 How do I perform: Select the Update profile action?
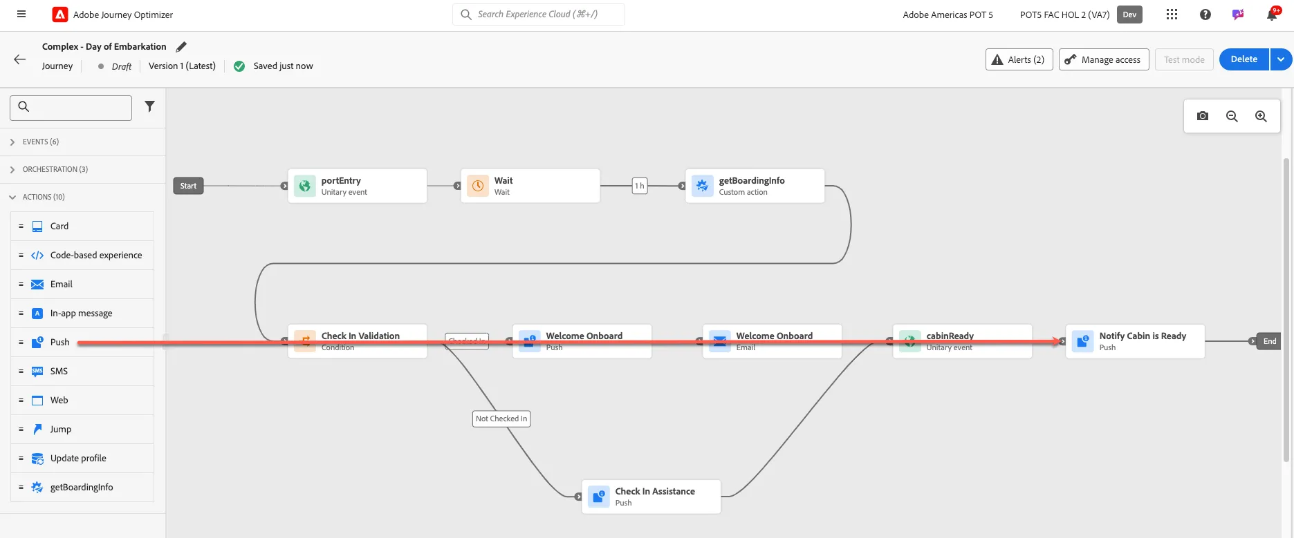click(x=82, y=459)
